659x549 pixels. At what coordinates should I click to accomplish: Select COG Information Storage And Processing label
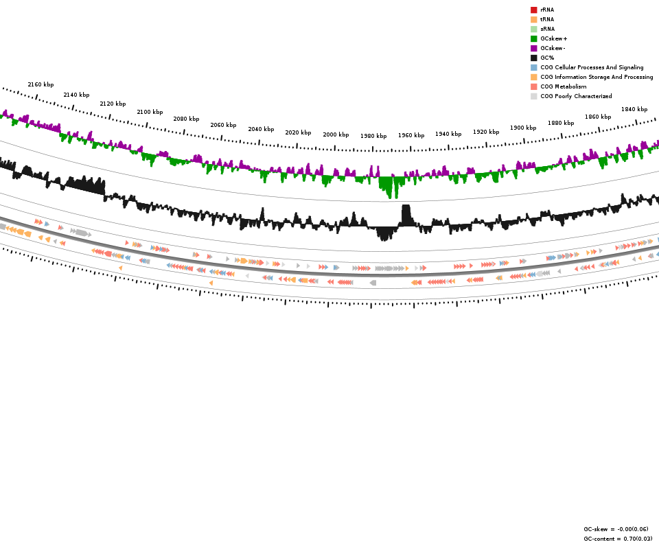597,77
